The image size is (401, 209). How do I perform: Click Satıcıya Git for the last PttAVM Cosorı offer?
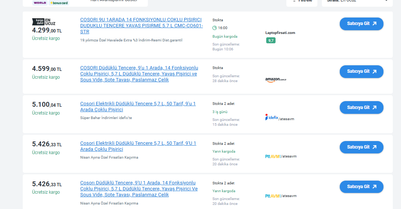tap(361, 187)
